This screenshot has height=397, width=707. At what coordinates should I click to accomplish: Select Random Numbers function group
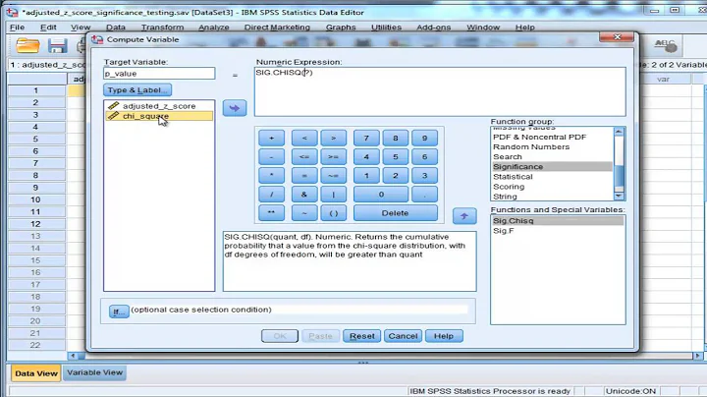pyautogui.click(x=552, y=146)
